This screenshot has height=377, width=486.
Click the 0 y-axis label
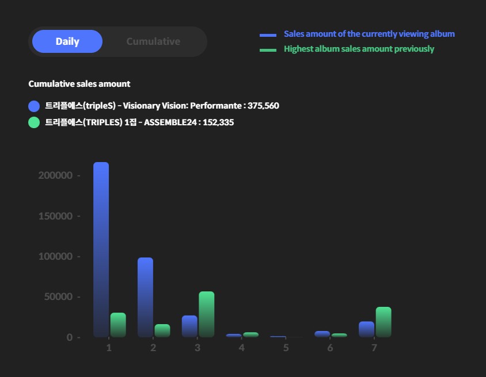[x=70, y=337]
